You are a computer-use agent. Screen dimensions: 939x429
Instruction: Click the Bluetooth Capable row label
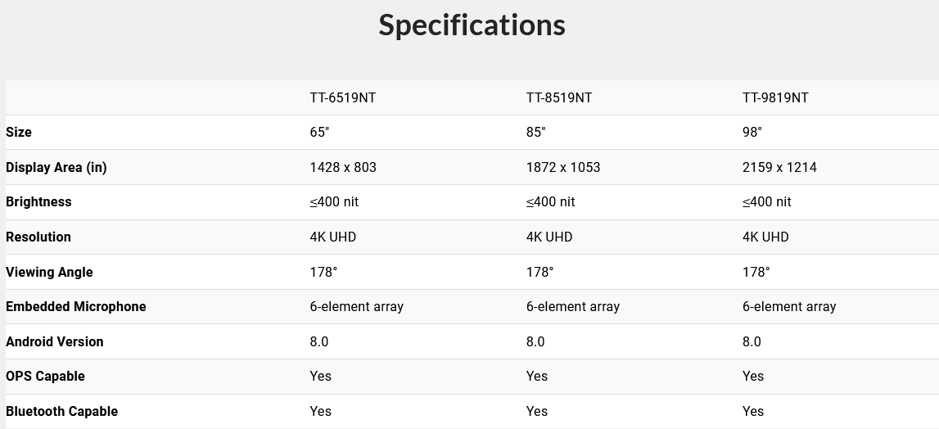tap(61, 411)
